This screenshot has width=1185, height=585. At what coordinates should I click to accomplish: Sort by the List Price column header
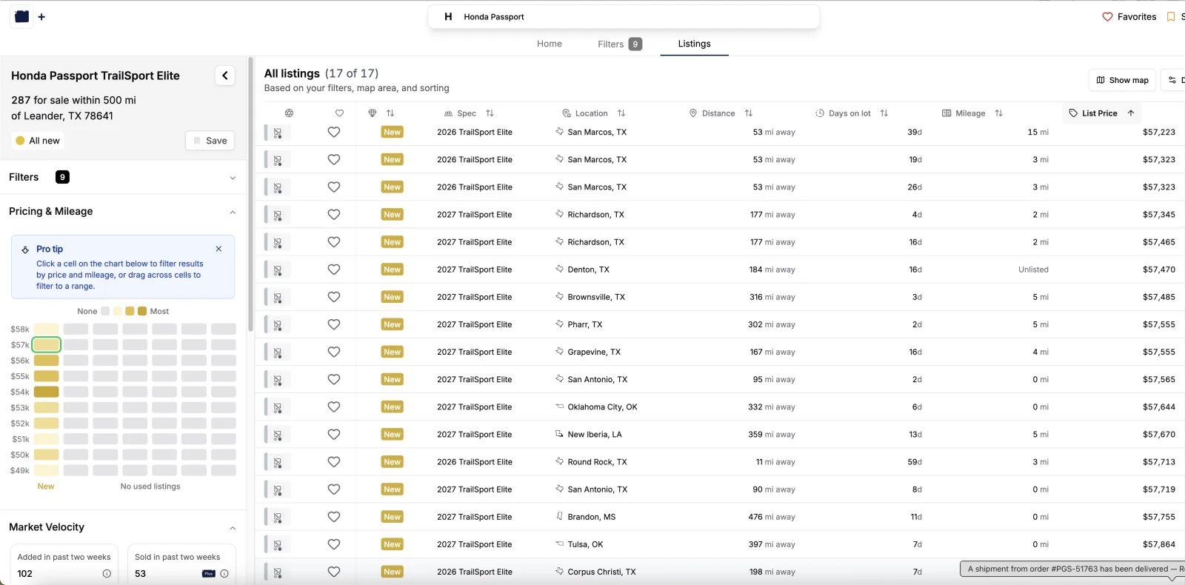click(x=1102, y=113)
